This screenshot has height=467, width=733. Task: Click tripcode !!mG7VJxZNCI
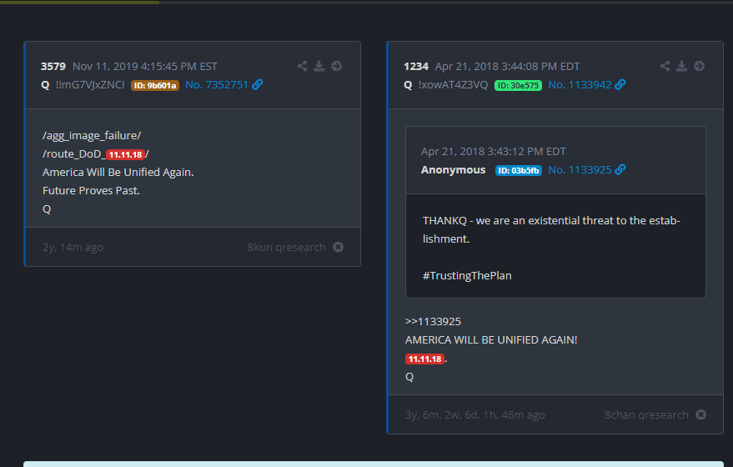90,84
